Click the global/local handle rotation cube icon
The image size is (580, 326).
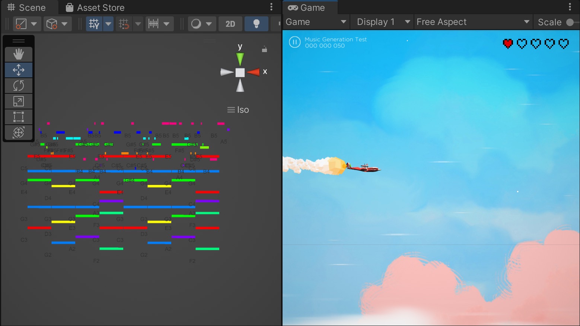[x=52, y=24]
